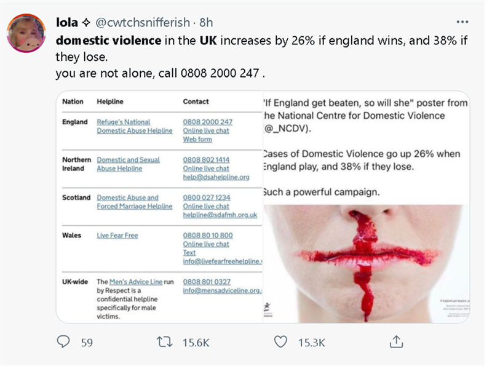Click the 15.3K likes count
This screenshot has height=366, width=492.
point(311,342)
